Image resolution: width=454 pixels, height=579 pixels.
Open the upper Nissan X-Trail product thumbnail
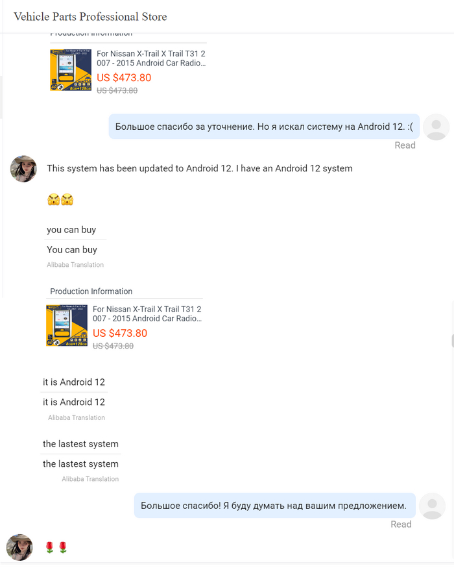coord(71,69)
